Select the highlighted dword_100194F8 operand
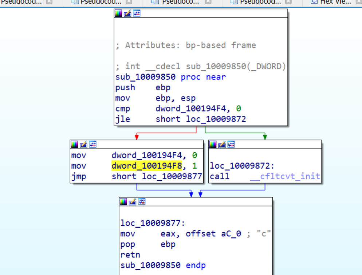 (x=147, y=166)
